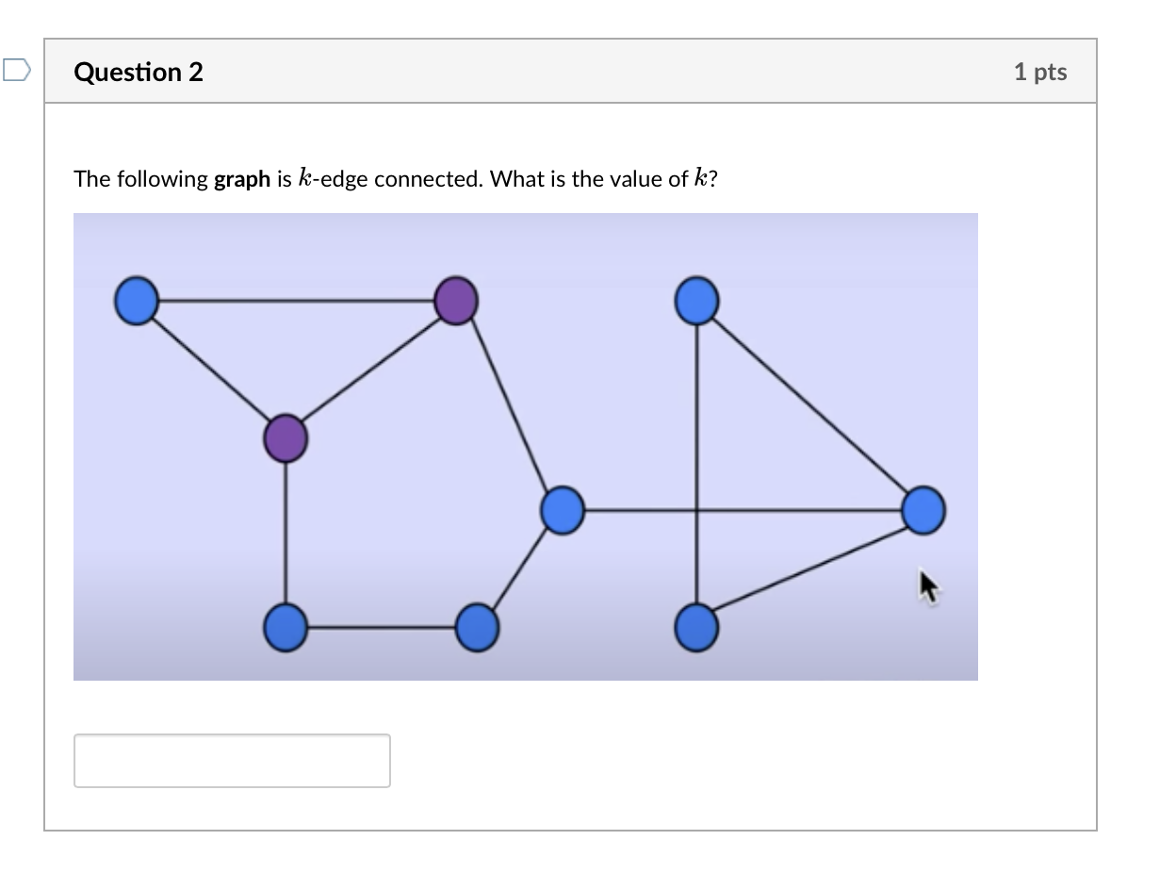Click the mouse cursor arrow shown in the image
Screen dimensions: 1176x873
point(926,585)
